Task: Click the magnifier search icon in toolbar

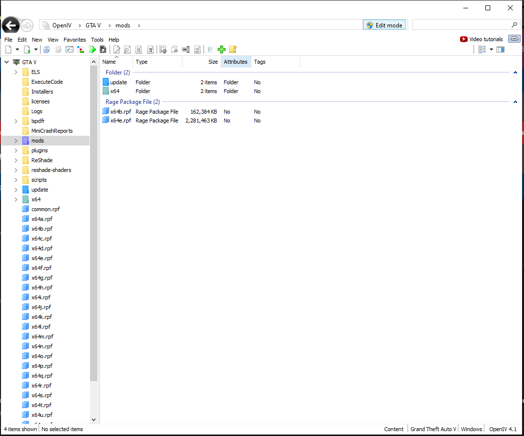Action: 127,49
